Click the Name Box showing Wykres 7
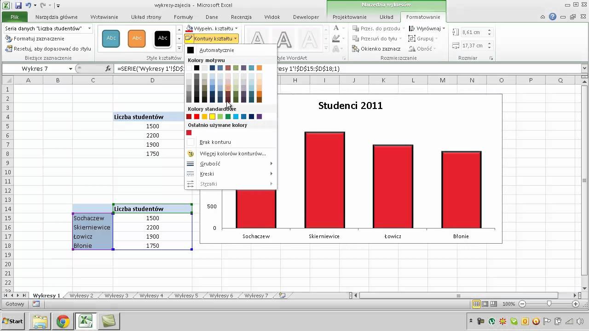 (35, 68)
